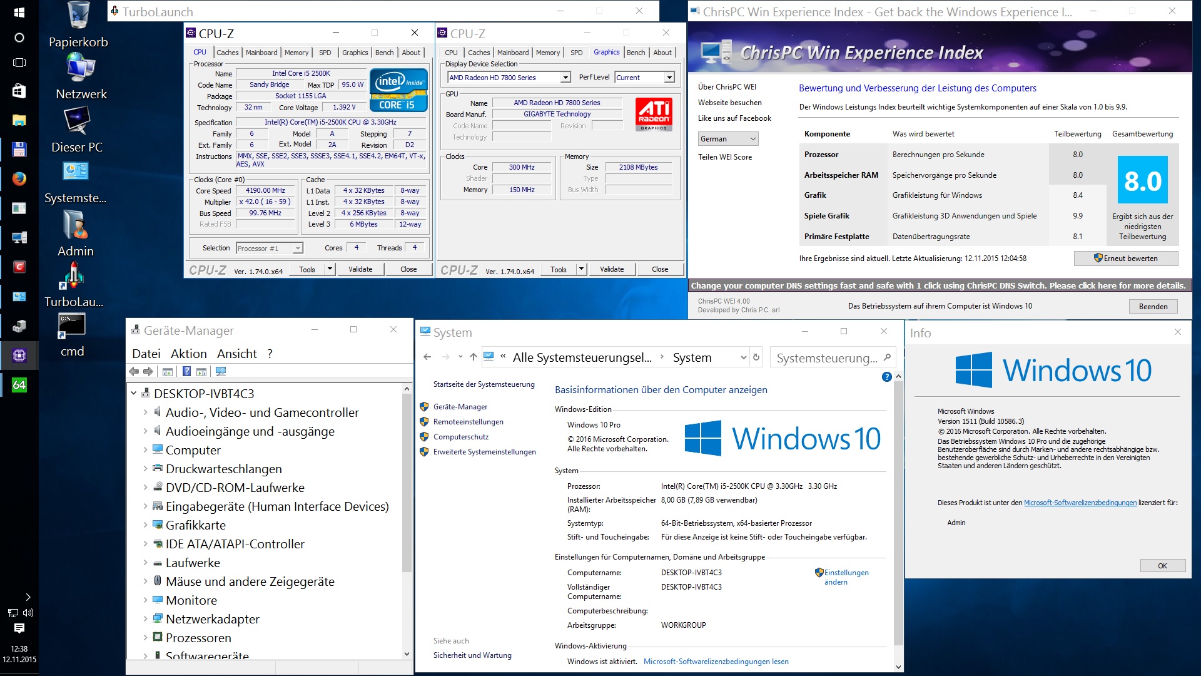Open the Erweiterte Systemeinstellungen link
The image size is (1201, 676).
point(484,452)
